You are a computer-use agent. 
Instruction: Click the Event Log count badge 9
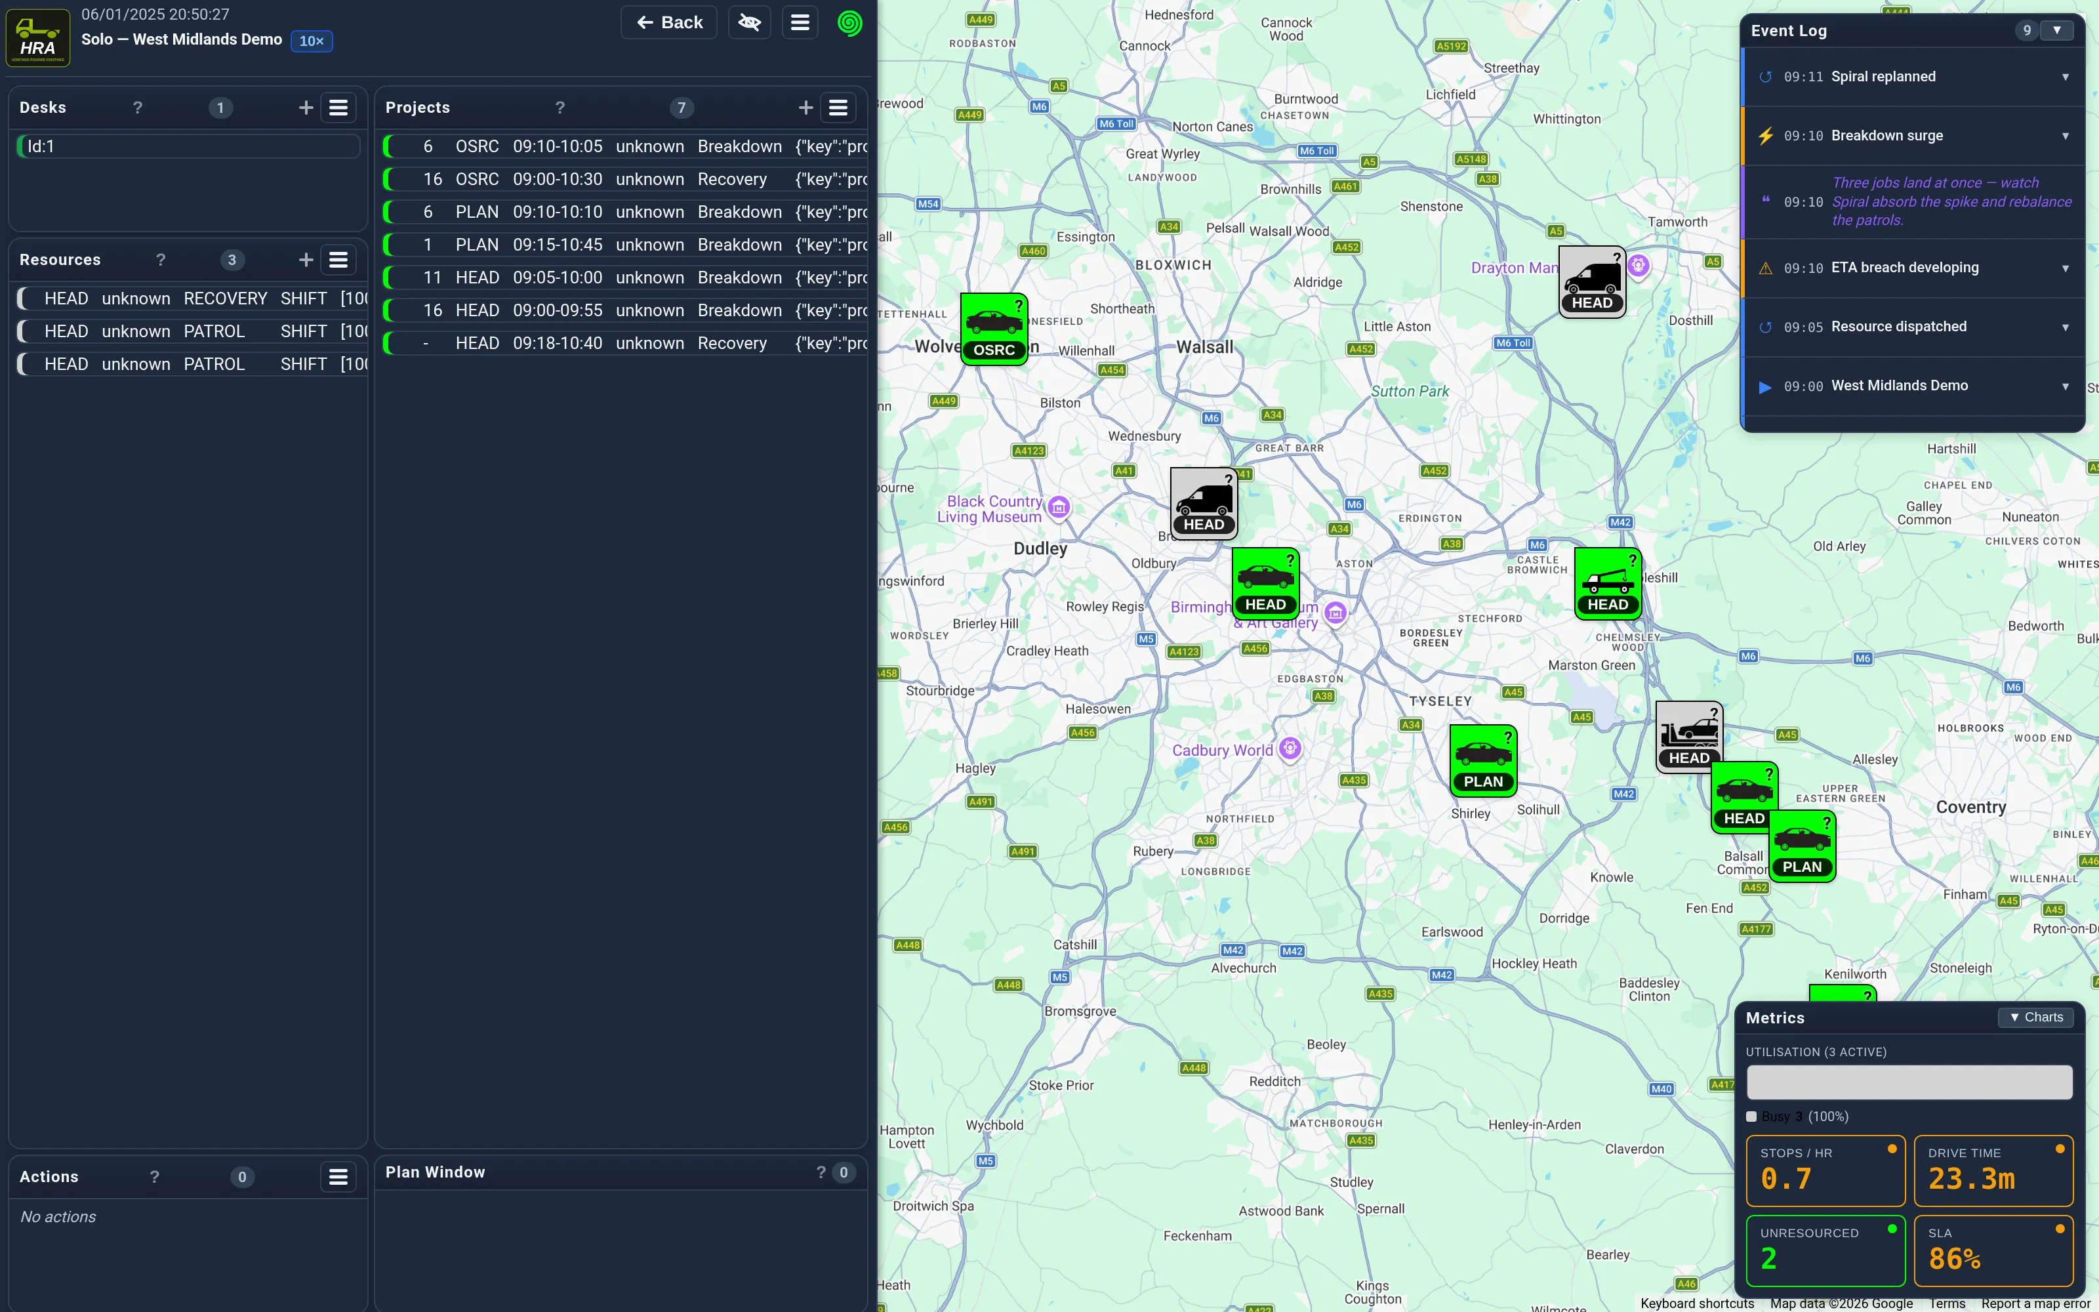(2026, 30)
